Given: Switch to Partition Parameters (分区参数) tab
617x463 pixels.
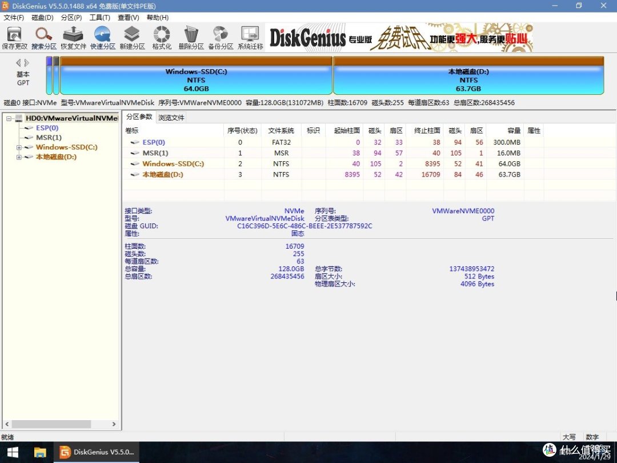Looking at the screenshot, I should [139, 117].
